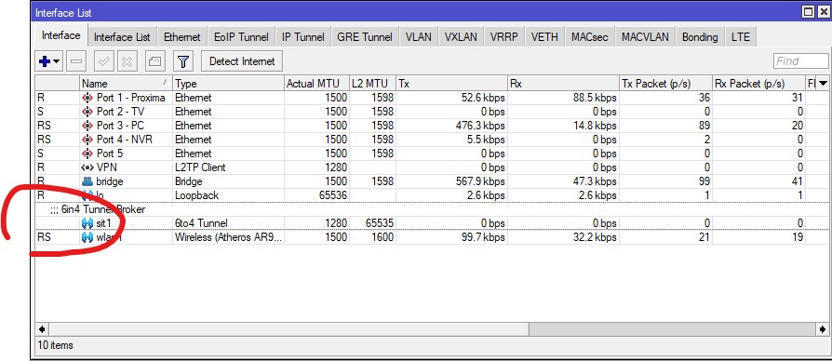Click the Remove minus toolbar icon
The image size is (832, 361).
click(x=76, y=61)
